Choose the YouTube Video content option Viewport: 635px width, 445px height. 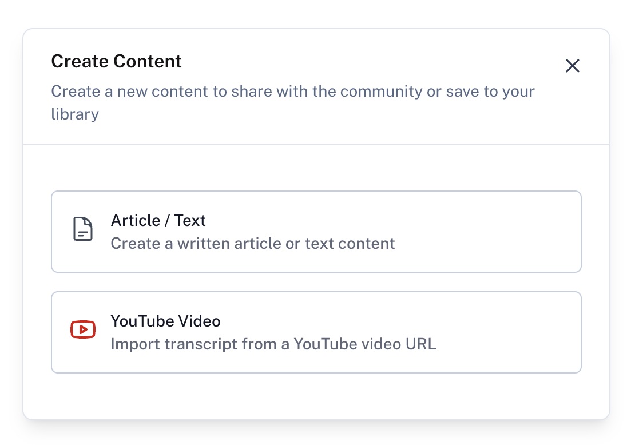316,332
